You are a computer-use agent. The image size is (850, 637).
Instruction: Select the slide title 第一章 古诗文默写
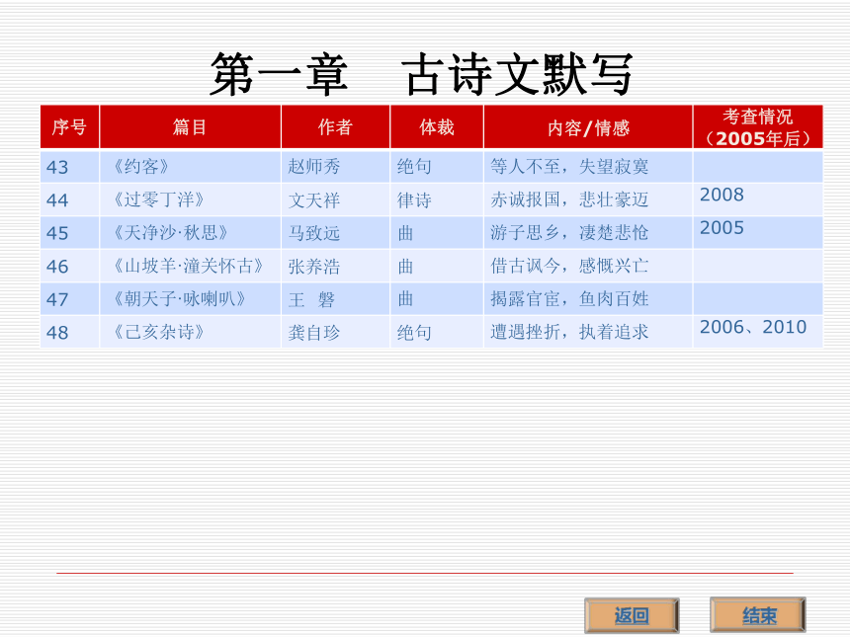[421, 74]
